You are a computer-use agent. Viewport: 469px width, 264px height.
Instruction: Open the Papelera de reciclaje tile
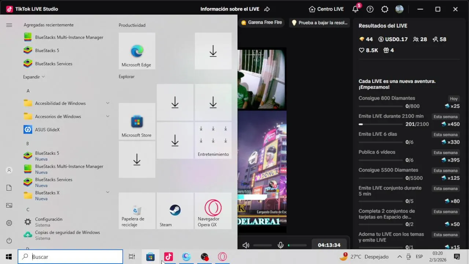coord(137,211)
